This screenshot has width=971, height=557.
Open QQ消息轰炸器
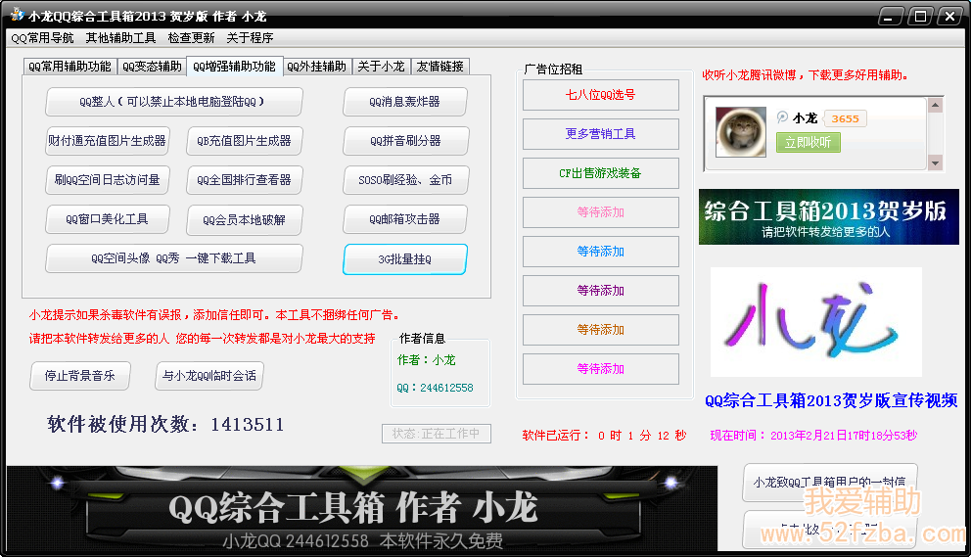[405, 102]
